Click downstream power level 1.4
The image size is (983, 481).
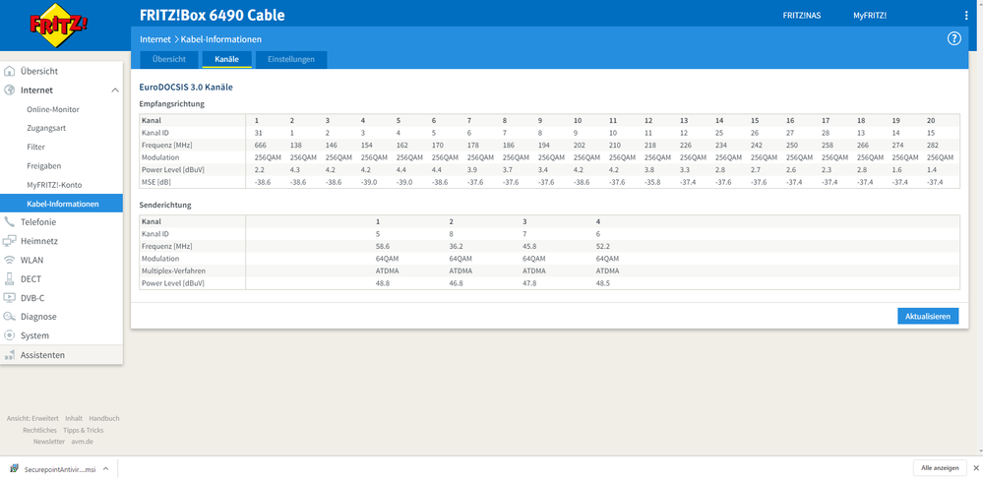931,169
